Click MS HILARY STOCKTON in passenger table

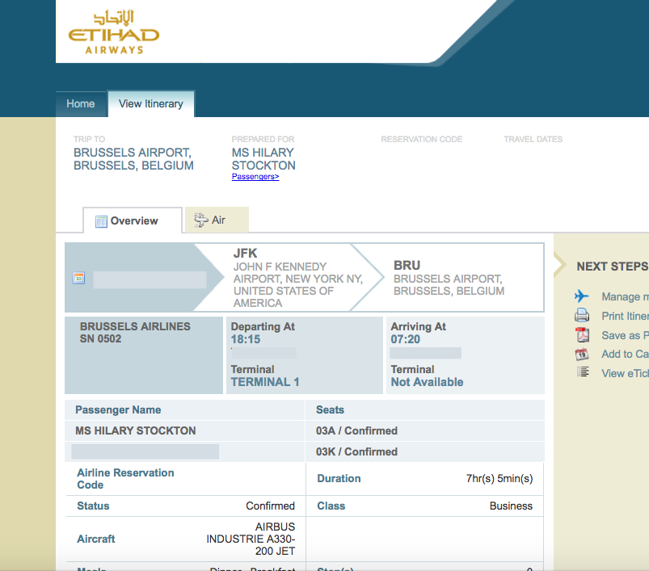pos(135,430)
